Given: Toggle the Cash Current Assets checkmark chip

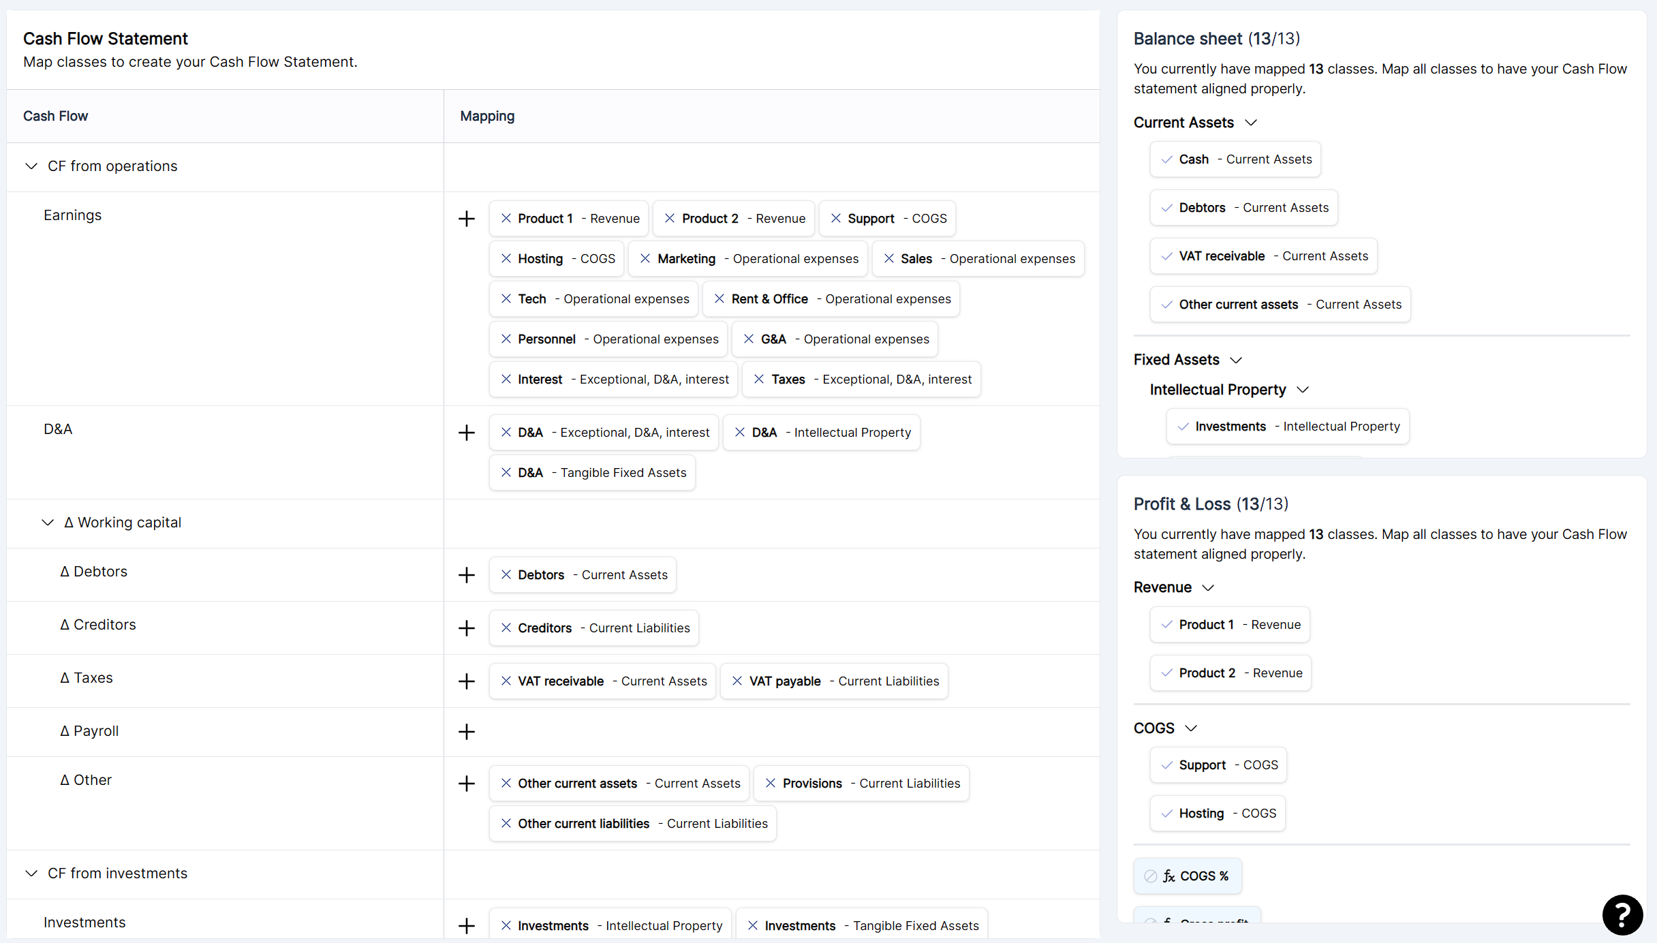Looking at the screenshot, I should [1235, 159].
